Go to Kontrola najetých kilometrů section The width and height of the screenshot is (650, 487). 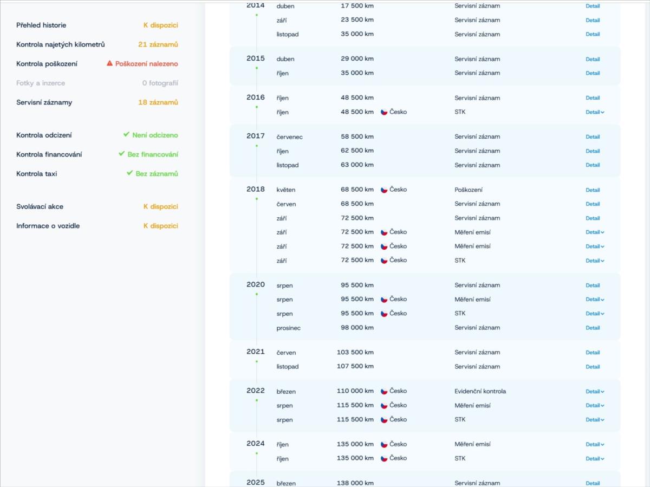point(60,44)
